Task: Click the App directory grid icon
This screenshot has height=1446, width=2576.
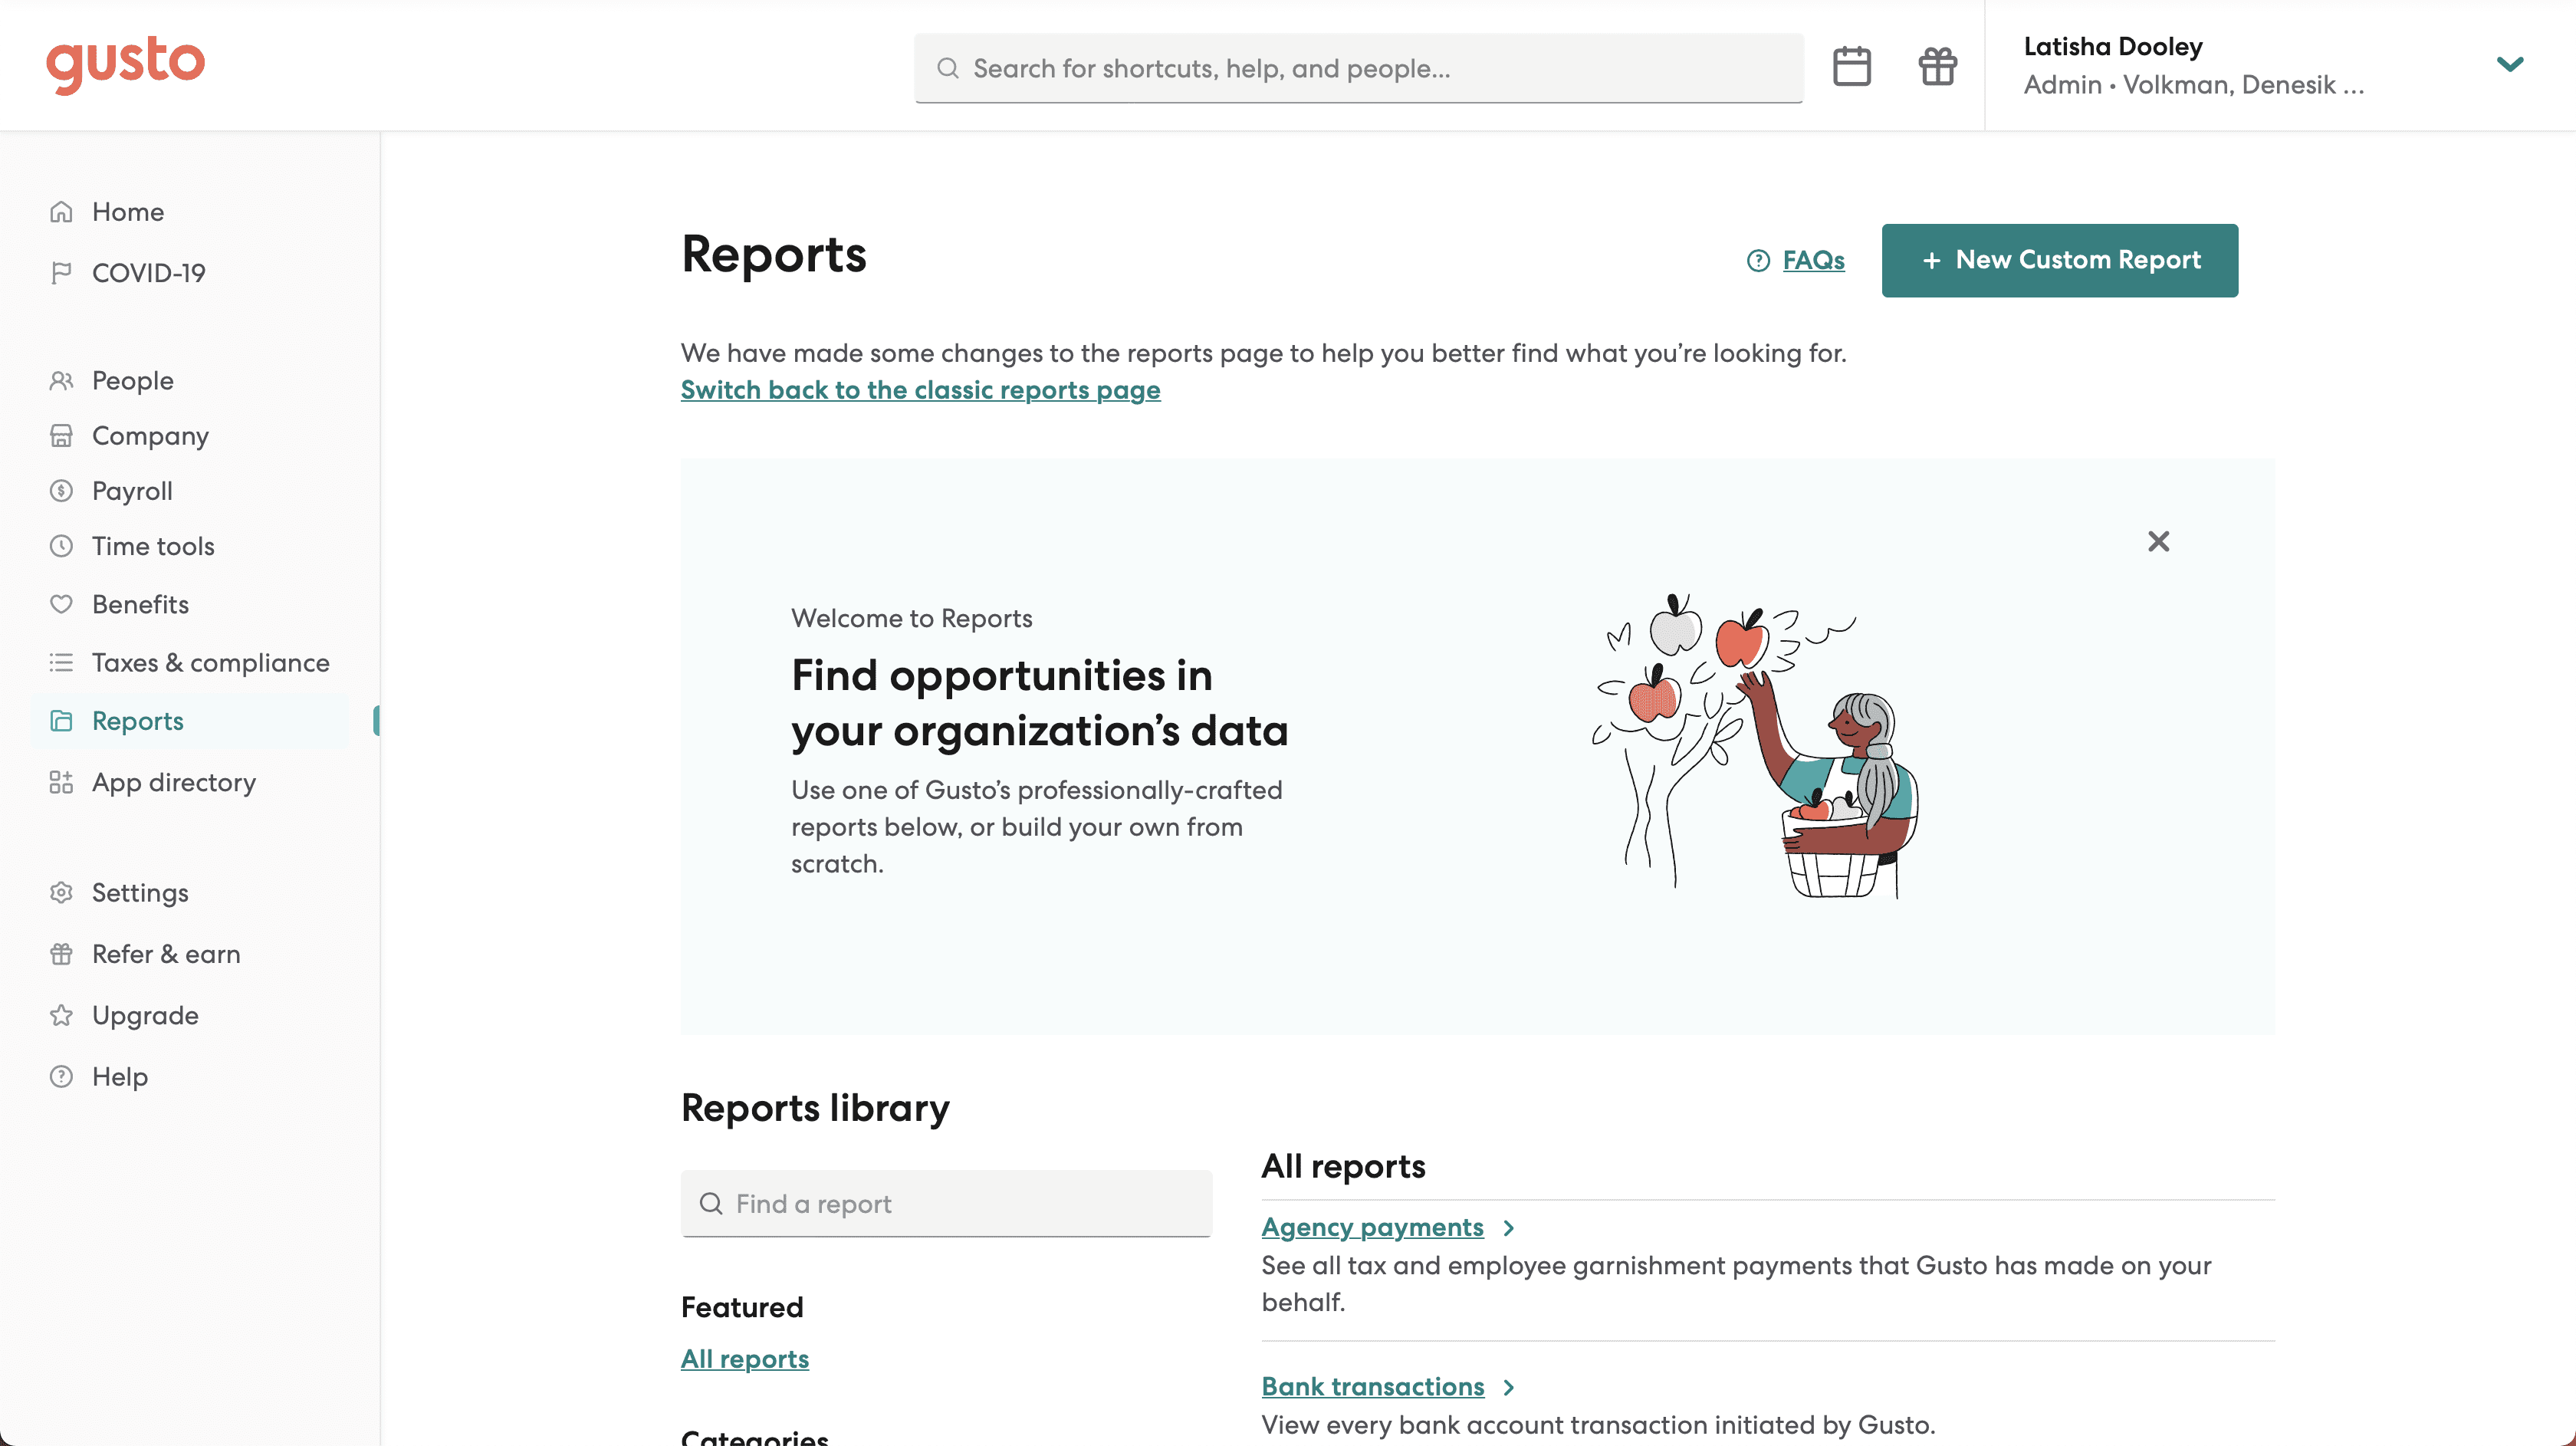Action: tap(61, 782)
